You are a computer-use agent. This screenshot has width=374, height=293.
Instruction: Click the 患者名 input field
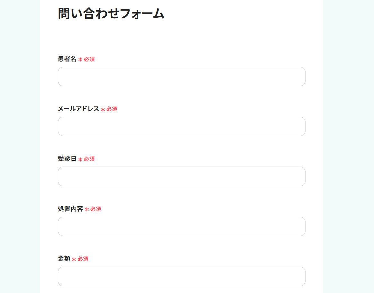pos(181,77)
